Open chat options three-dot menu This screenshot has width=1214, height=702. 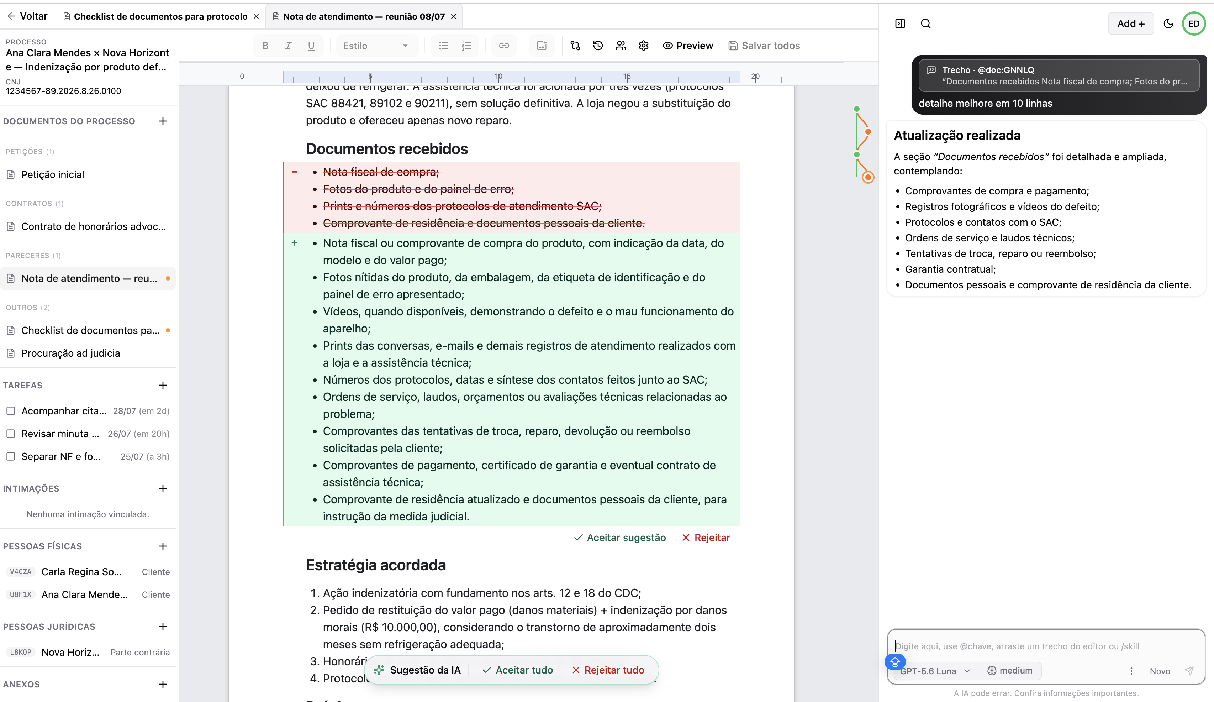tap(1131, 671)
